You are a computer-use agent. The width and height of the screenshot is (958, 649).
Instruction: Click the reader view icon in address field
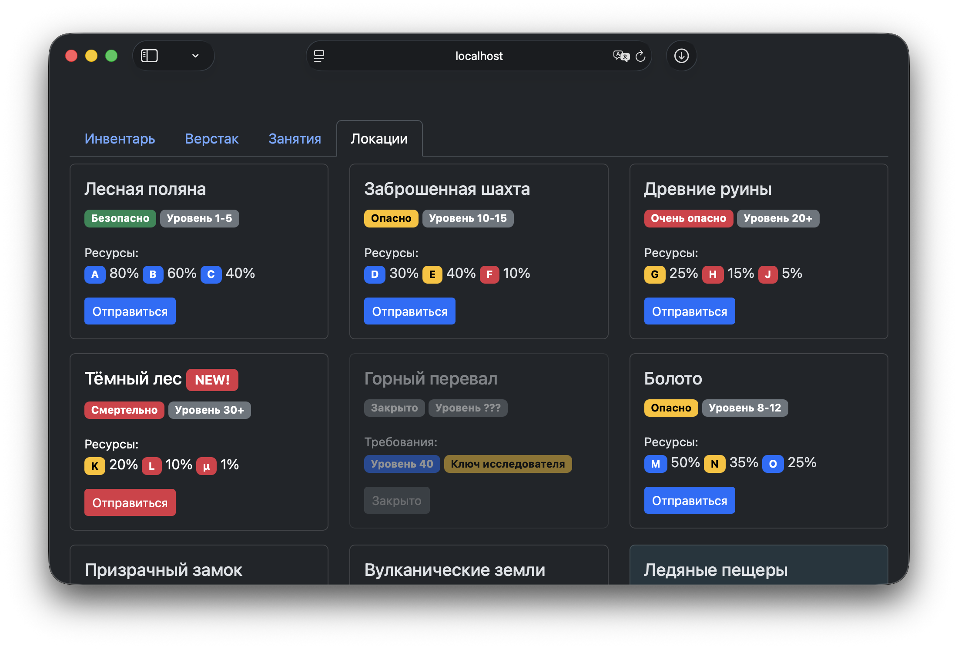coord(320,56)
